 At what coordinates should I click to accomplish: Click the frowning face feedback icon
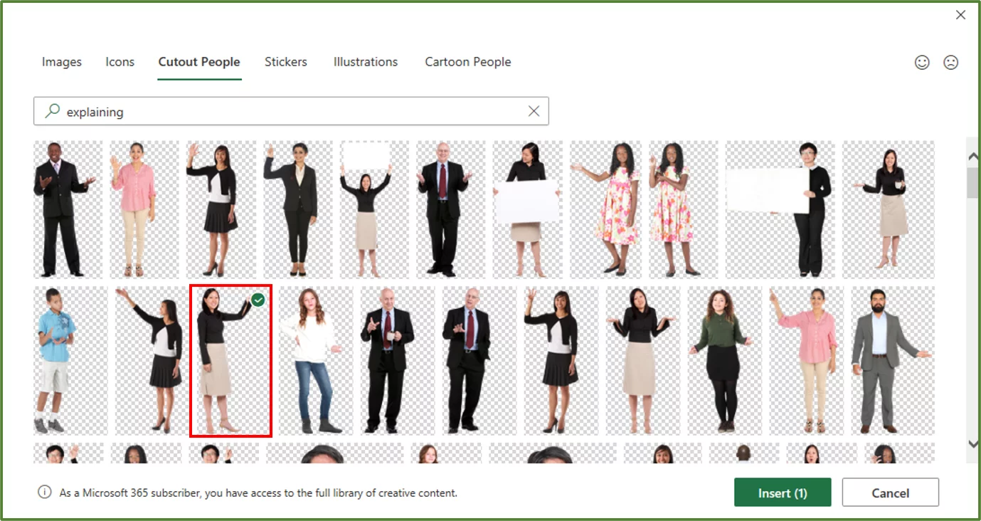pyautogui.click(x=950, y=62)
